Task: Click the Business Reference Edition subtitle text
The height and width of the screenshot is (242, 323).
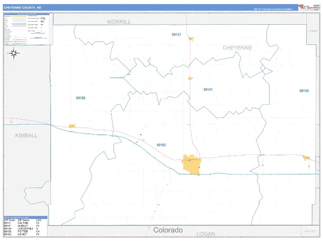Action: pos(273,9)
